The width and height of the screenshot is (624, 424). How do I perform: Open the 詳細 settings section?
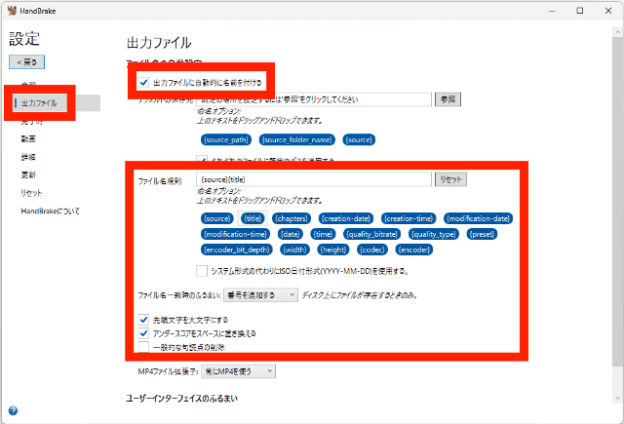[x=28, y=157]
